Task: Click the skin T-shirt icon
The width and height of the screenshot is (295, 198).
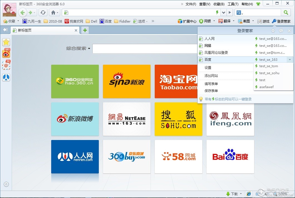Action: click(258, 4)
